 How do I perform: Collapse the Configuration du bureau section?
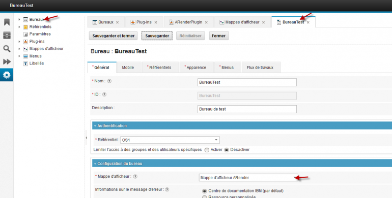[95, 164]
